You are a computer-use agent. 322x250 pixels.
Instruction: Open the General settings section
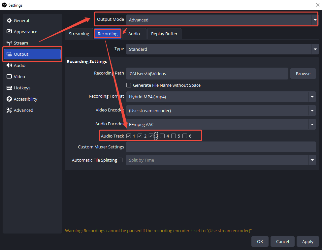(20, 20)
